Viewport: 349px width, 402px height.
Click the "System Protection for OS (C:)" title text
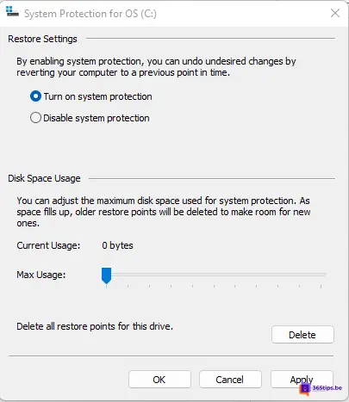click(x=90, y=14)
